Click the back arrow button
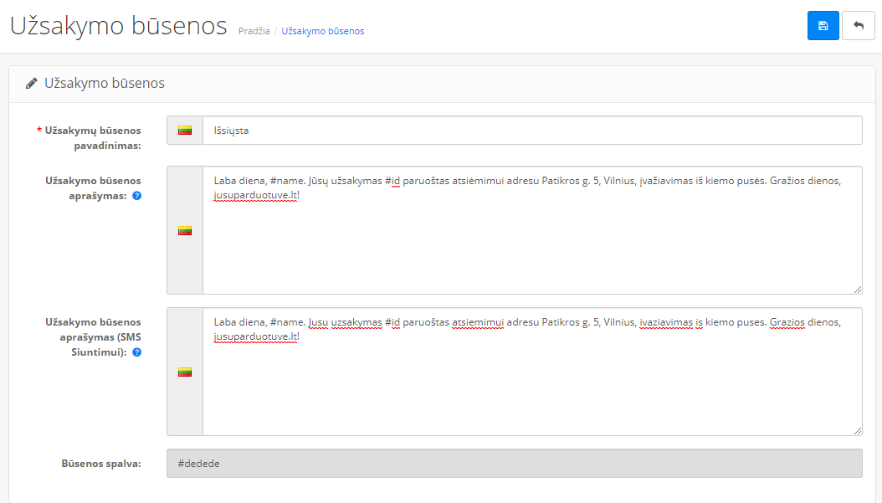882x503 pixels. click(x=859, y=25)
